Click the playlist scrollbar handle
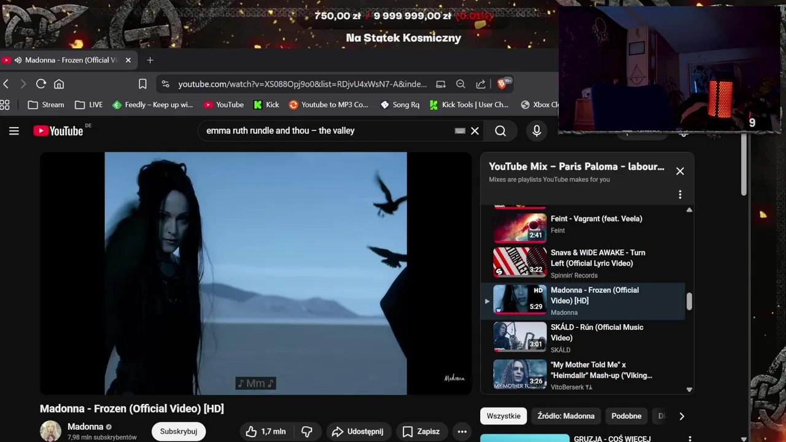Image resolution: width=786 pixels, height=442 pixels. tap(689, 301)
